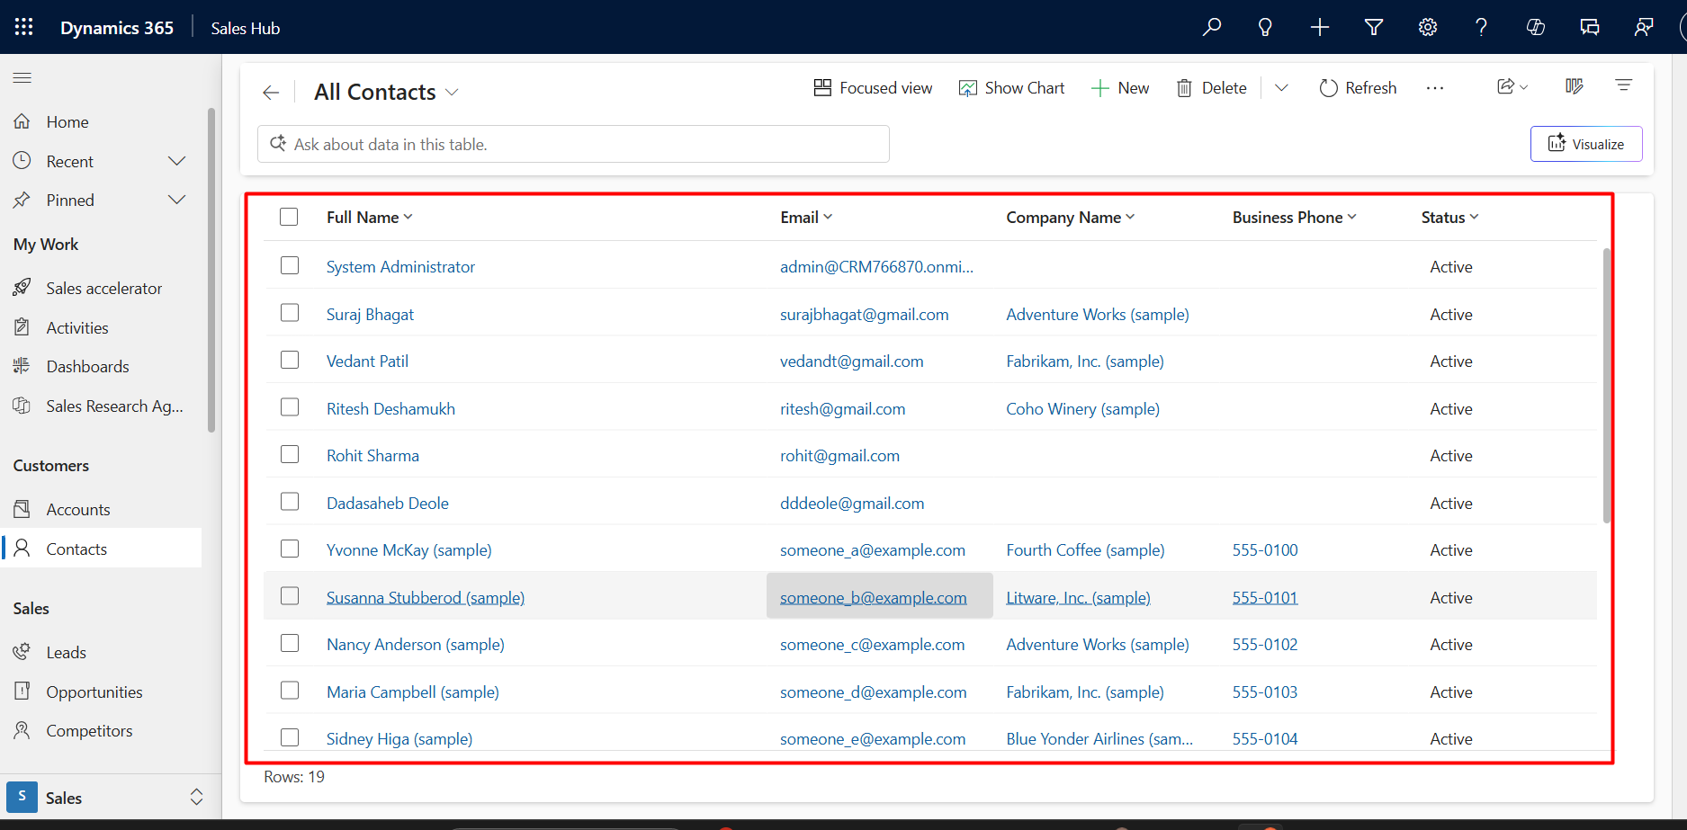Open the Assistant lightbulb icon
The height and width of the screenshot is (830, 1687).
click(x=1265, y=27)
